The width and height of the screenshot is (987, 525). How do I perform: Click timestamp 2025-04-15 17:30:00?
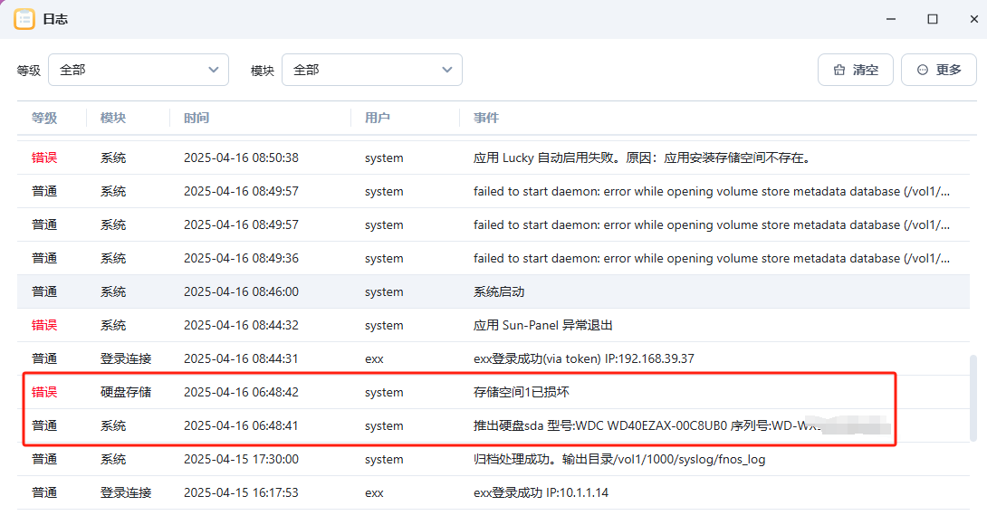pyautogui.click(x=241, y=459)
